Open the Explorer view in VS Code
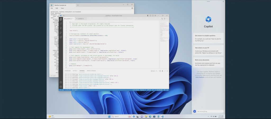 [61, 19]
